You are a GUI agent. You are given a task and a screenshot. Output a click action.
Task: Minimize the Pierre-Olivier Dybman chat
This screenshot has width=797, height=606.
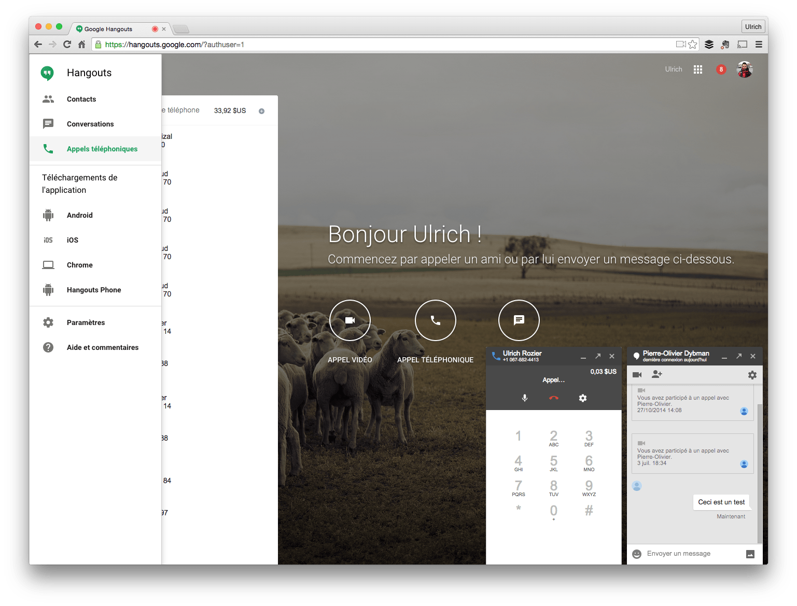coord(724,357)
